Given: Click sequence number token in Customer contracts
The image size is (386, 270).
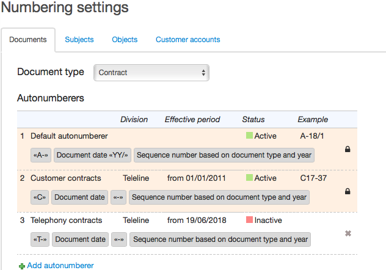Looking at the screenshot, I should 219,197.
